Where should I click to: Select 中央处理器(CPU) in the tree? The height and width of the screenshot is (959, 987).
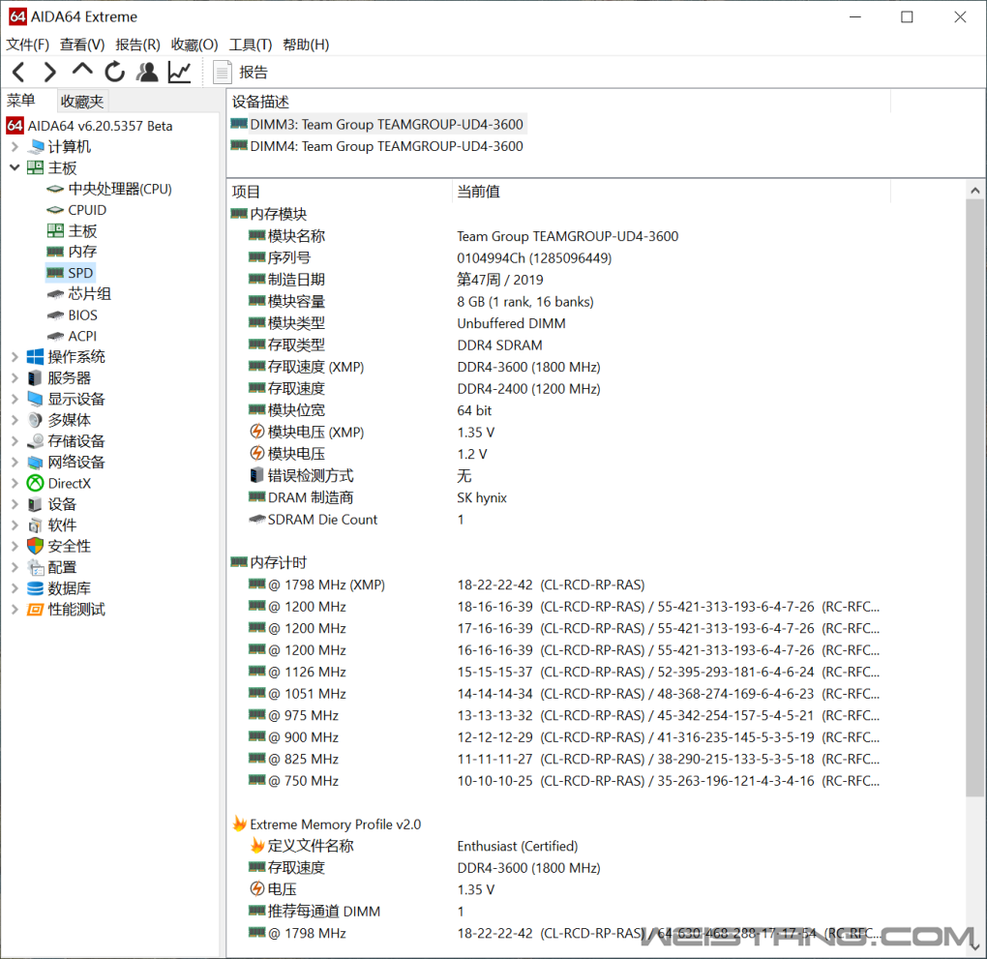pos(109,189)
